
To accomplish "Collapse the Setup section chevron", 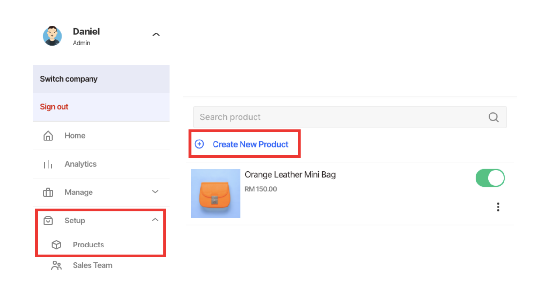I will [x=155, y=220].
